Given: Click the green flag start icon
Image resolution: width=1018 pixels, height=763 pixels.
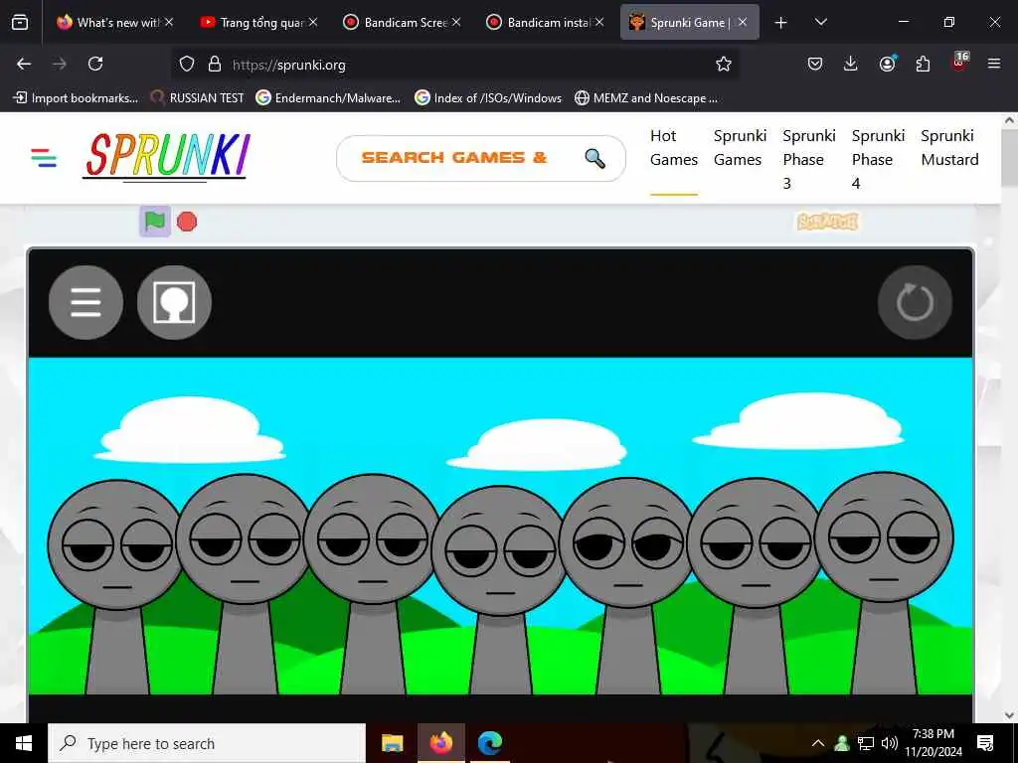Looking at the screenshot, I should [x=154, y=222].
